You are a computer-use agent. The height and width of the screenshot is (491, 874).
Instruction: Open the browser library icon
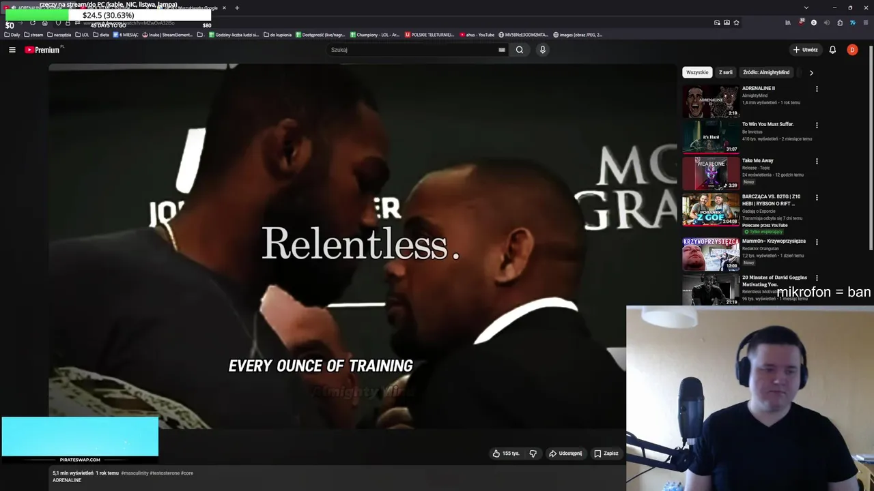tap(788, 23)
